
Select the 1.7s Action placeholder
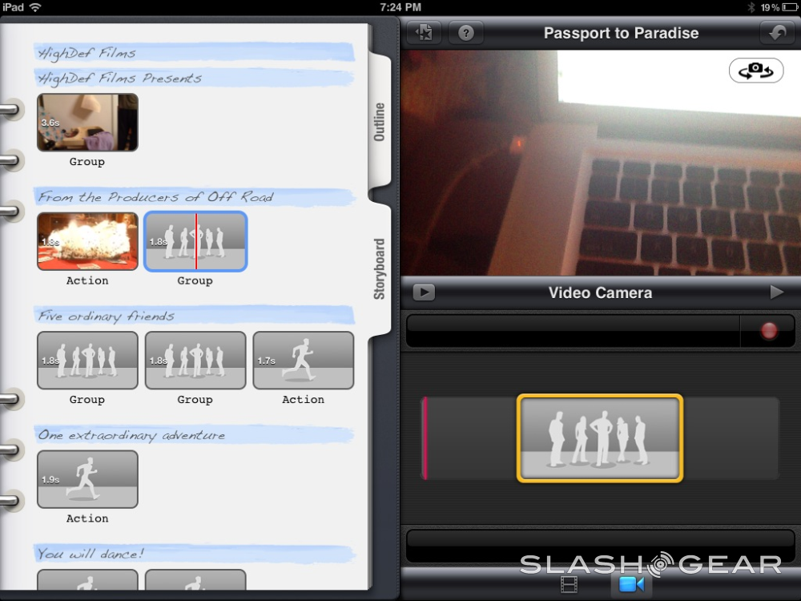(303, 361)
